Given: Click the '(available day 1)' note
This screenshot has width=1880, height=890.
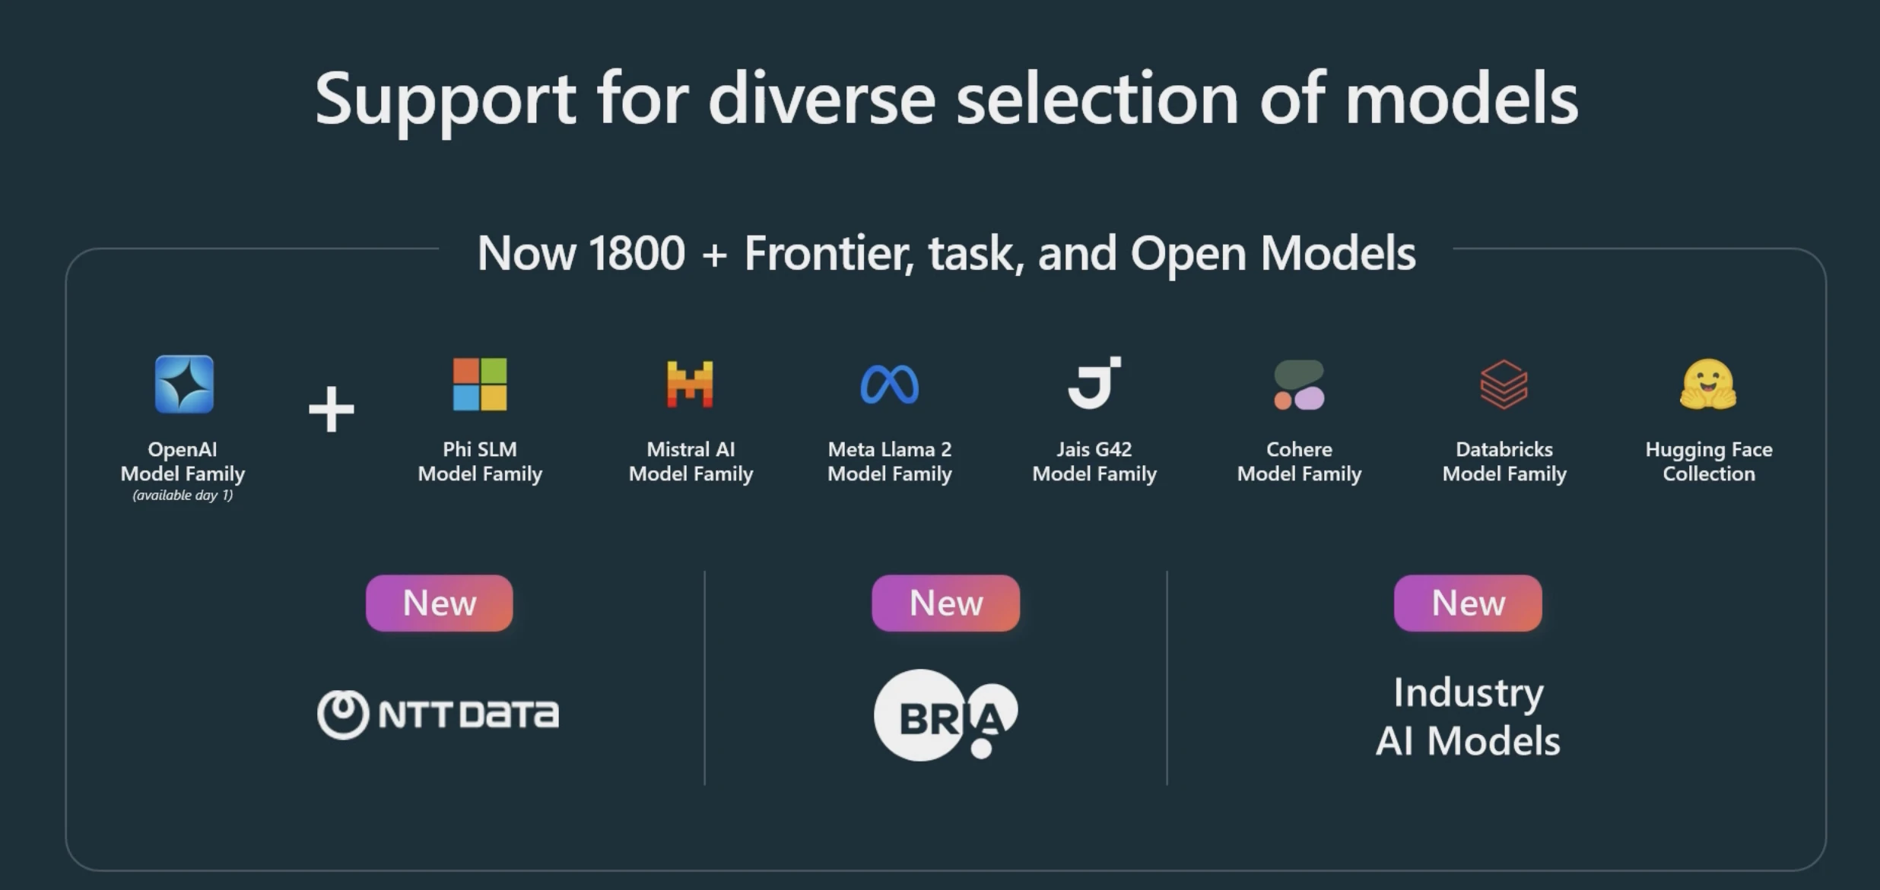Looking at the screenshot, I should [x=183, y=496].
